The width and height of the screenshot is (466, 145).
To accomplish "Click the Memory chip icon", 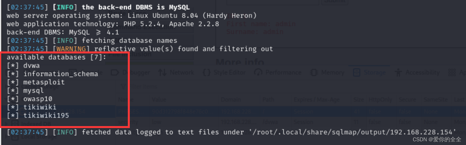I will click(x=314, y=73).
